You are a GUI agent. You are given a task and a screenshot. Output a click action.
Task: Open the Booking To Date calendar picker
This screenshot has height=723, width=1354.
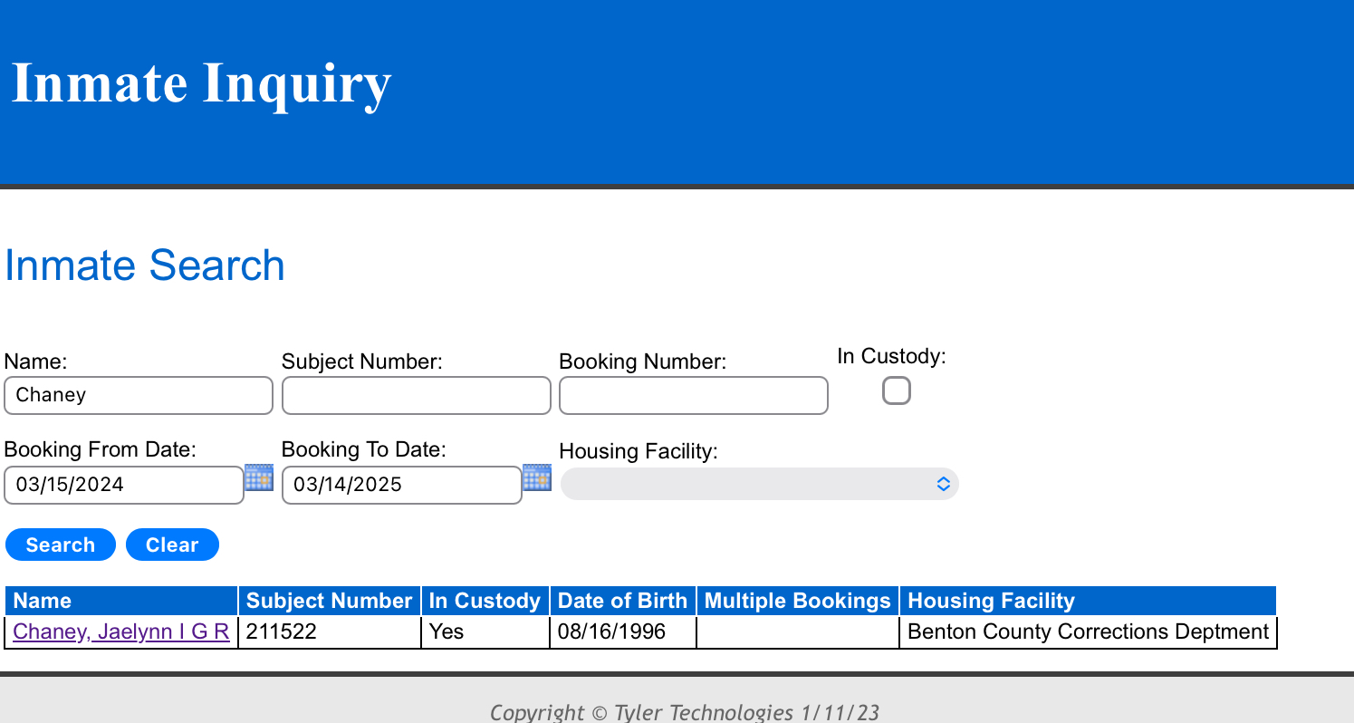point(537,477)
